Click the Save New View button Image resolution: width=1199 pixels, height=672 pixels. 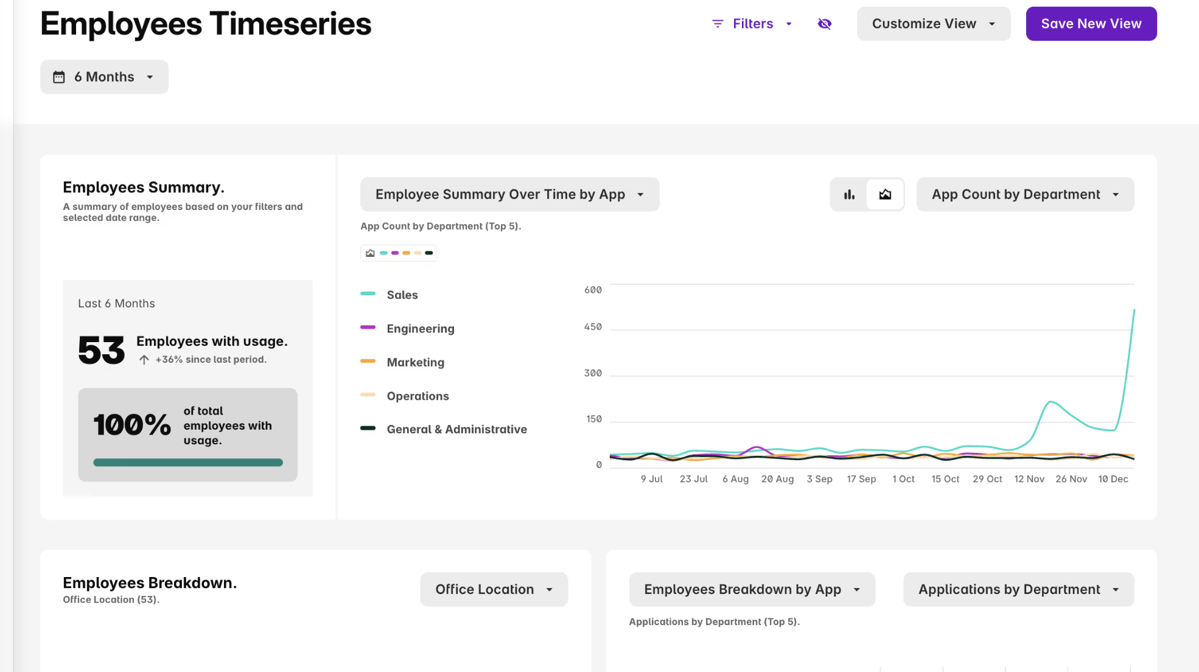[1091, 24]
